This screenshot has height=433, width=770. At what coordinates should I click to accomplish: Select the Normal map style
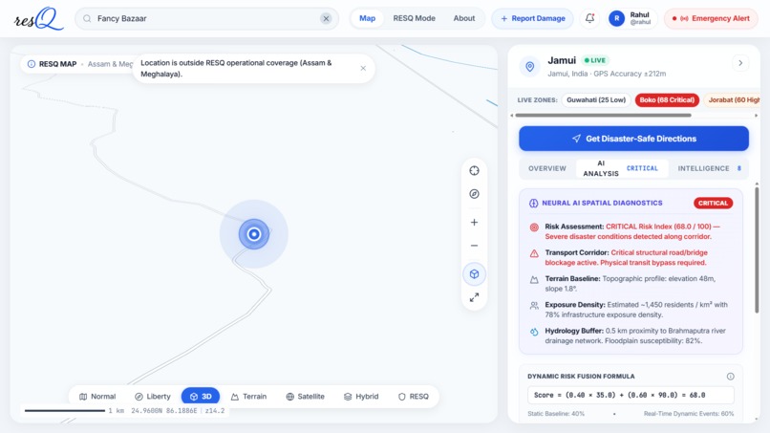(97, 396)
